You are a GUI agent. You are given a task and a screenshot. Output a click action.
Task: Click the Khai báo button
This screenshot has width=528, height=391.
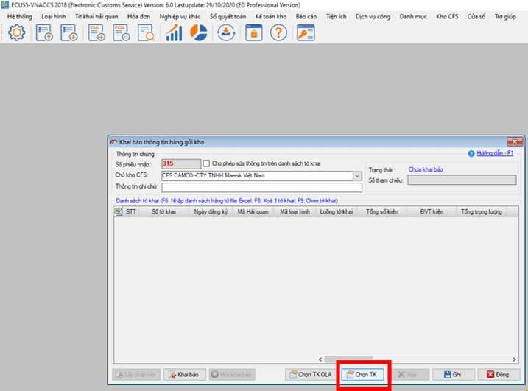[184, 375]
